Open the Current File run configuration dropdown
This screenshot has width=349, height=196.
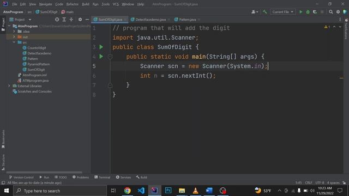click(282, 12)
